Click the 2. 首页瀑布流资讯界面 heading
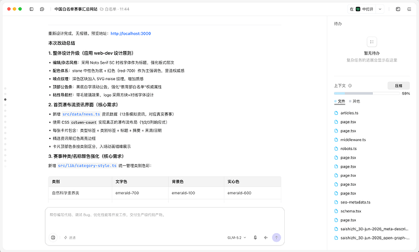 tap(83, 105)
